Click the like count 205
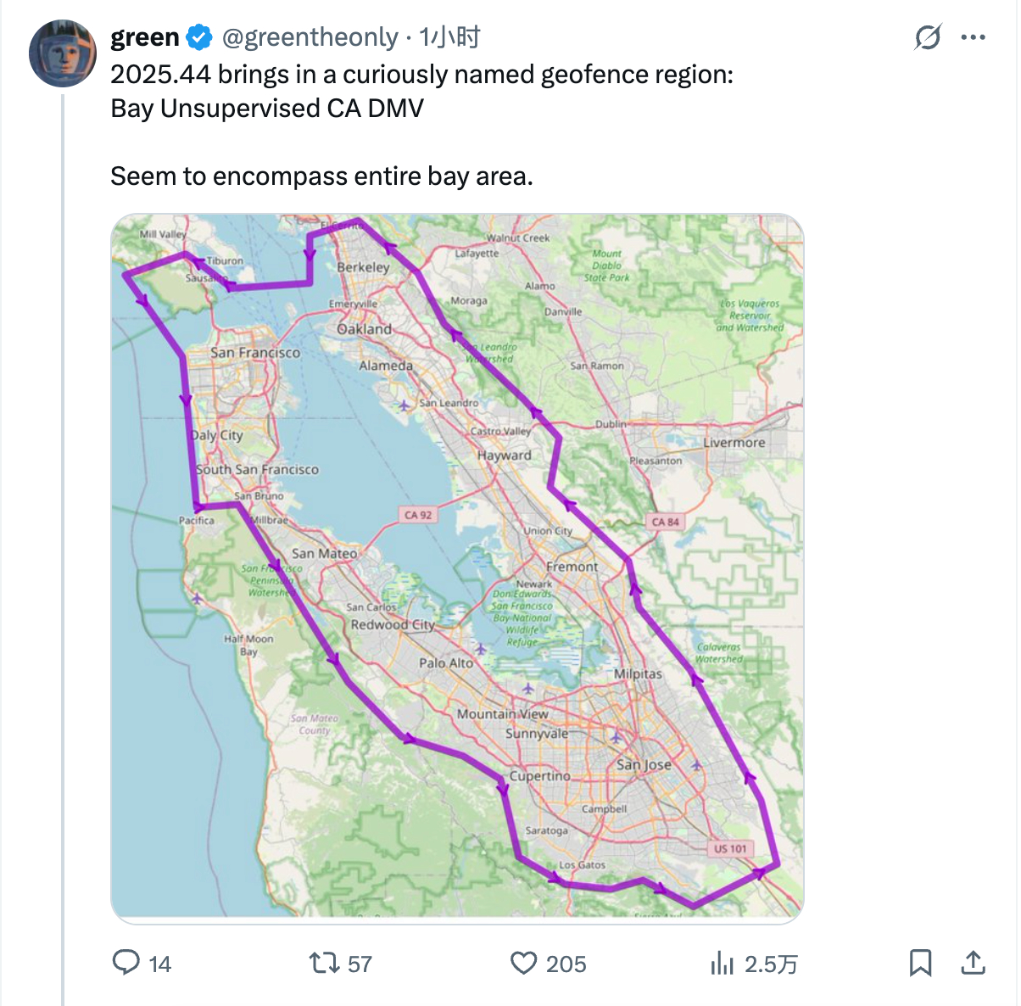The image size is (1021, 1006). point(566,964)
